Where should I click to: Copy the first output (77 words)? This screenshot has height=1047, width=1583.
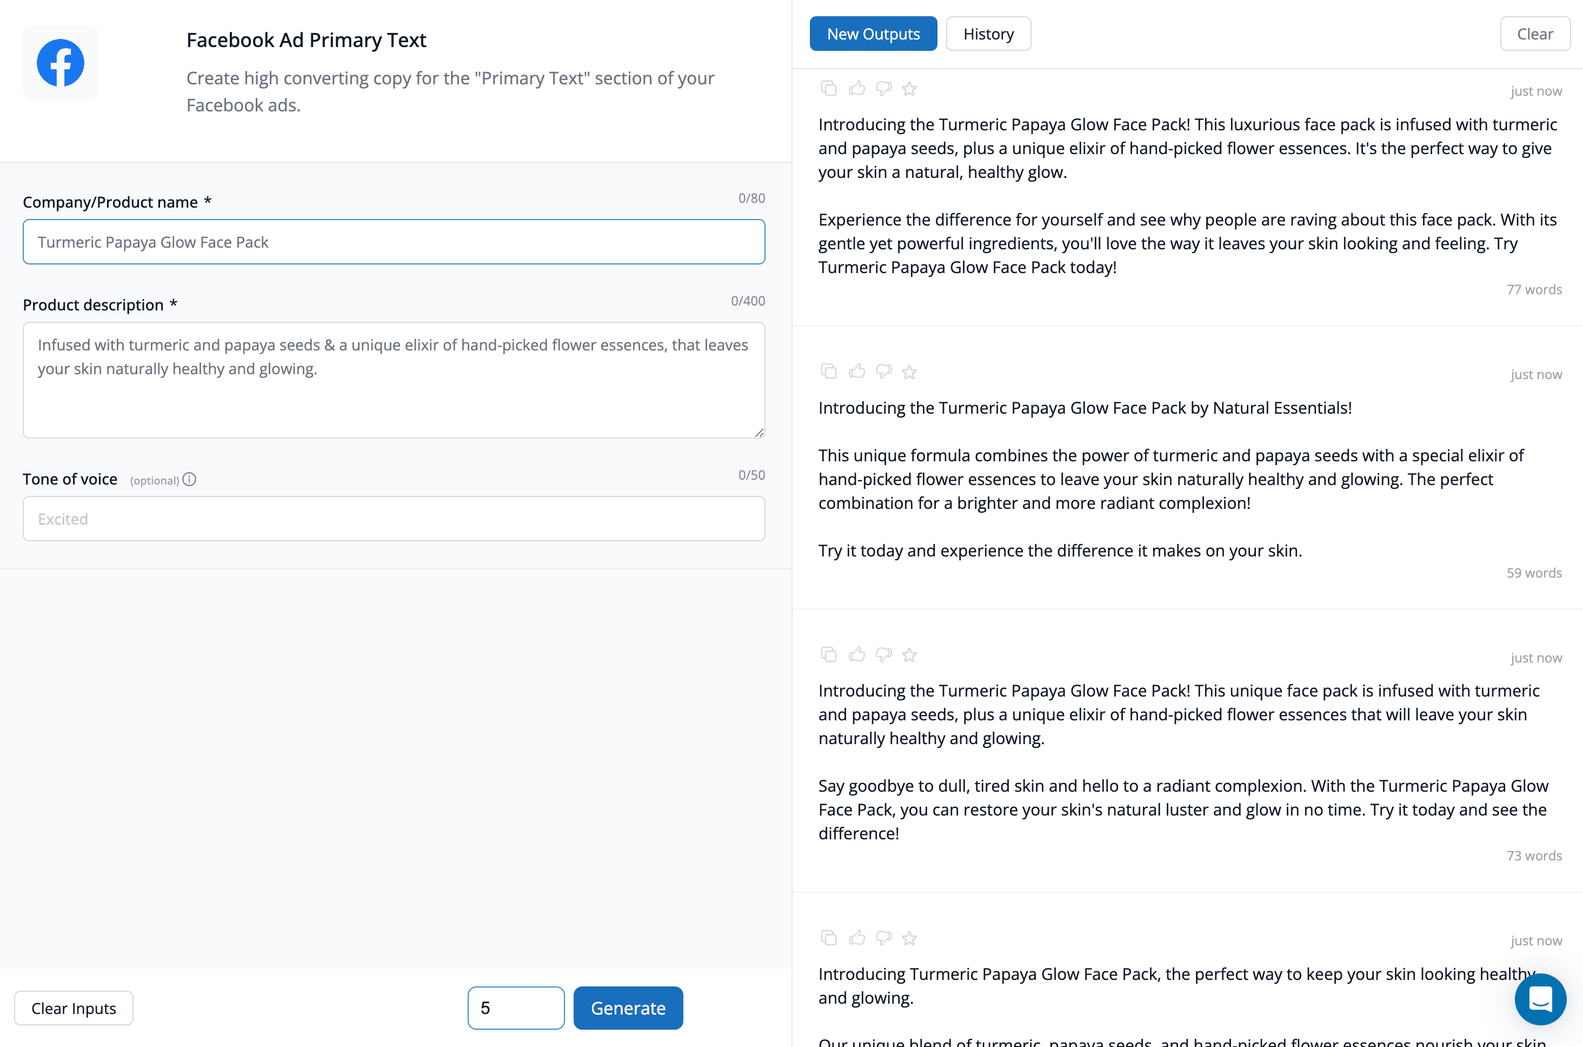[828, 88]
